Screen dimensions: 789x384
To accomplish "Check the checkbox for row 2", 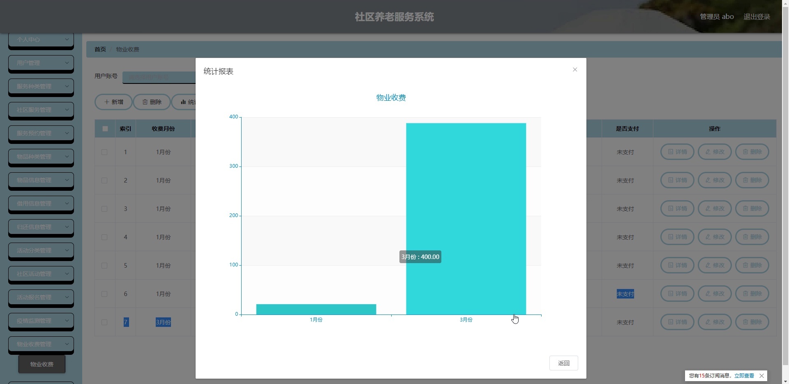I will tap(104, 180).
